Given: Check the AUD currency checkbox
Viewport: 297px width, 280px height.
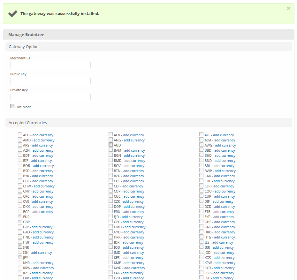Looking at the screenshot, I should click(x=110, y=145).
